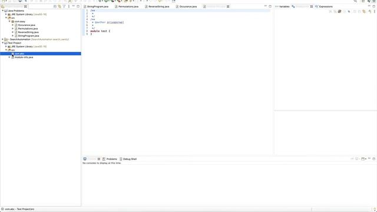377x212 pixels.
Task: Toggle Link with Debug View in Breakpoints
Action: click(x=364, y=11)
